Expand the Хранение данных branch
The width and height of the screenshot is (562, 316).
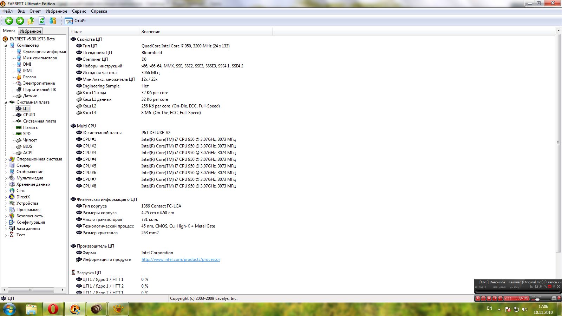click(x=6, y=185)
